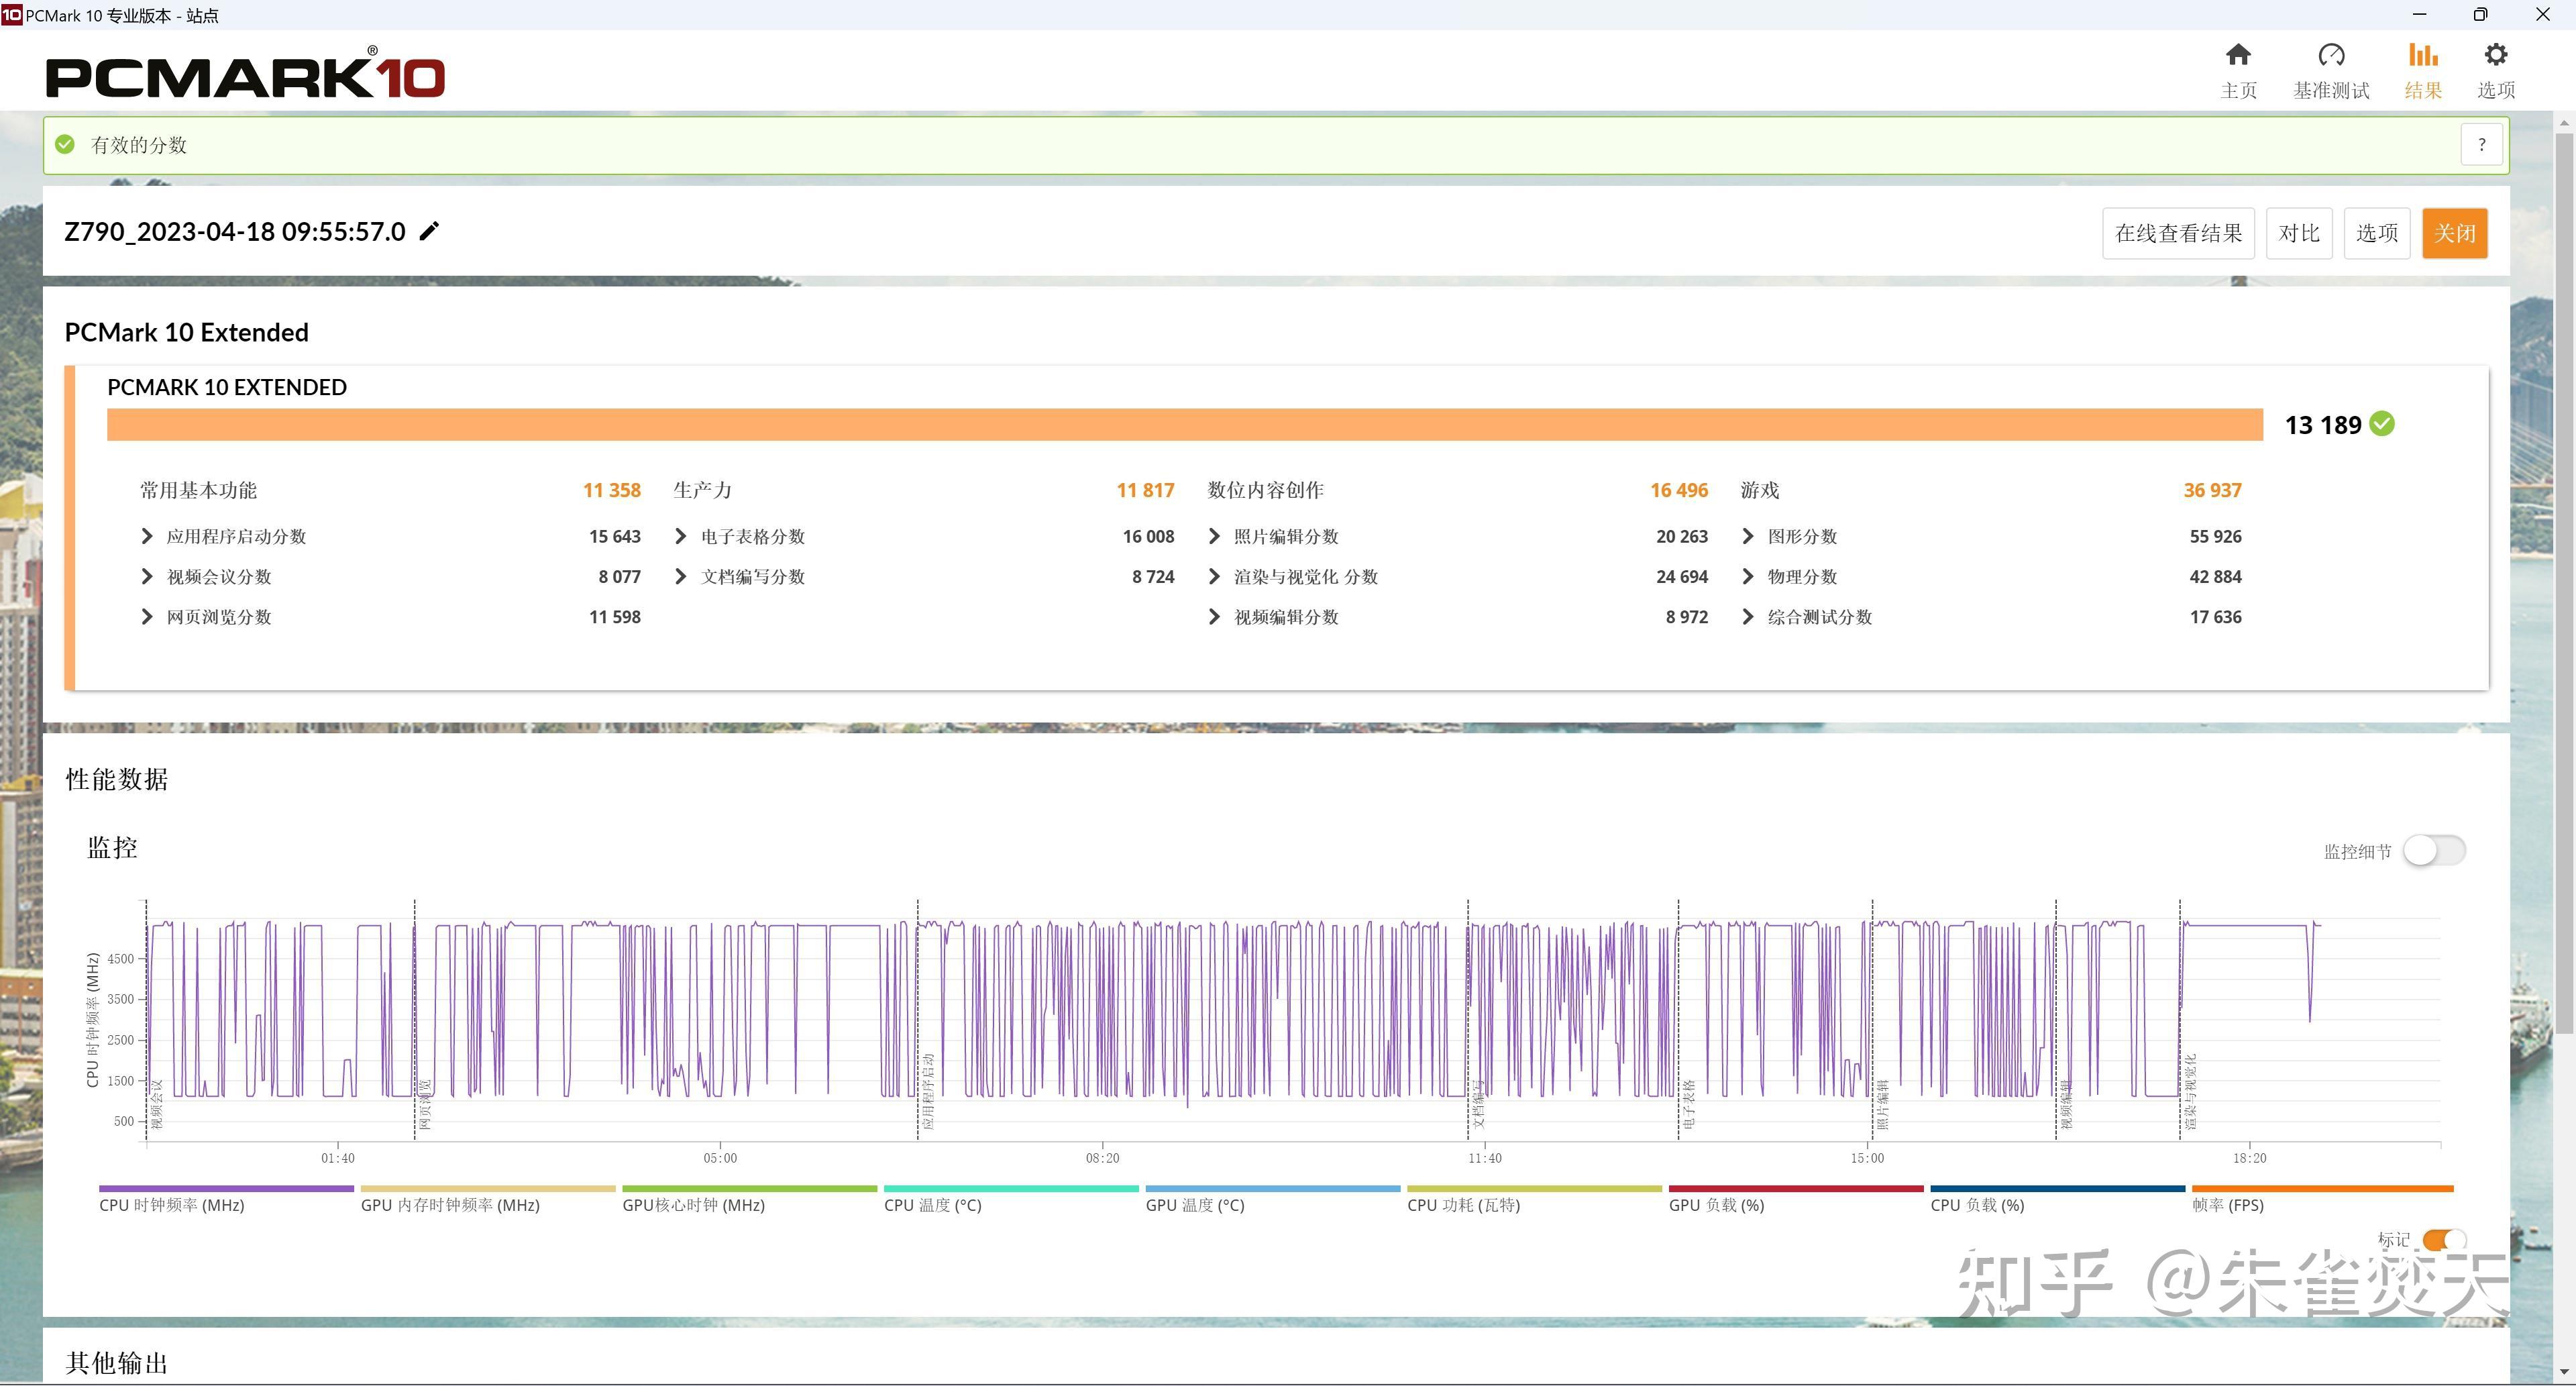This screenshot has height=1386, width=2576.
Task: Click the 照片编辑 marker in the chart
Action: coord(1882,1104)
